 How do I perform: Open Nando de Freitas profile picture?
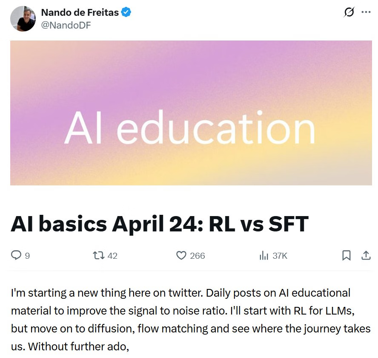[x=23, y=19]
